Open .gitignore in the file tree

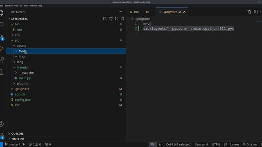(x=66, y=89)
